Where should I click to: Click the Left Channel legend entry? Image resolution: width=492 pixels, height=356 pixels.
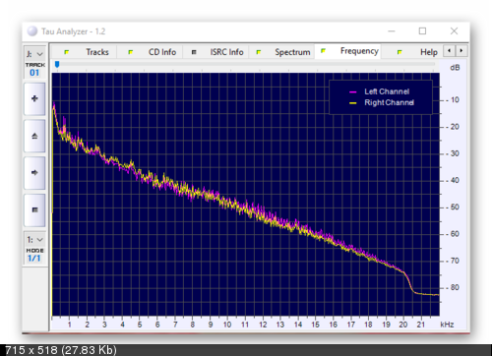point(380,91)
